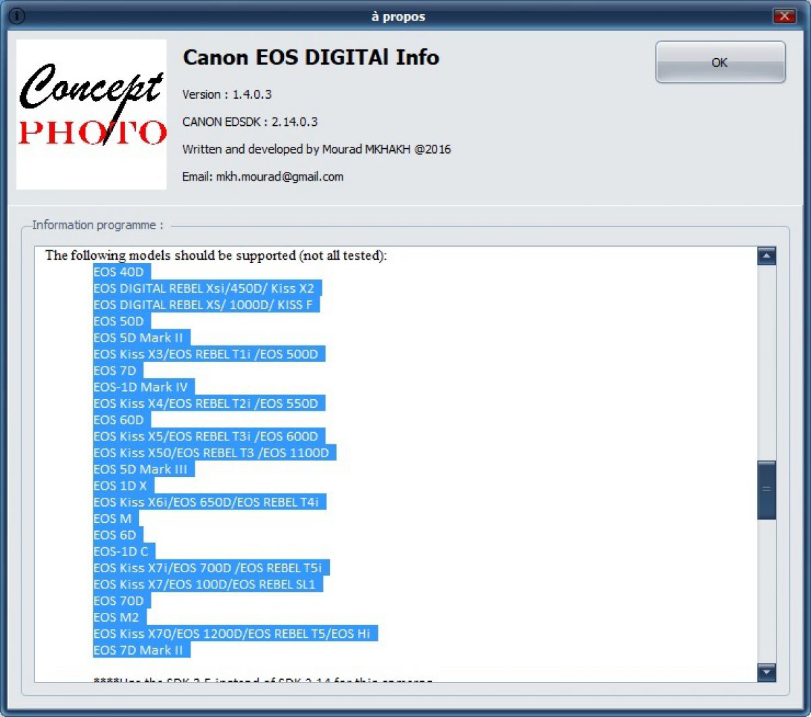Screen dimensions: 811x717
Task: Click the email address mkh.mourad@gmail.com
Action: tap(279, 177)
